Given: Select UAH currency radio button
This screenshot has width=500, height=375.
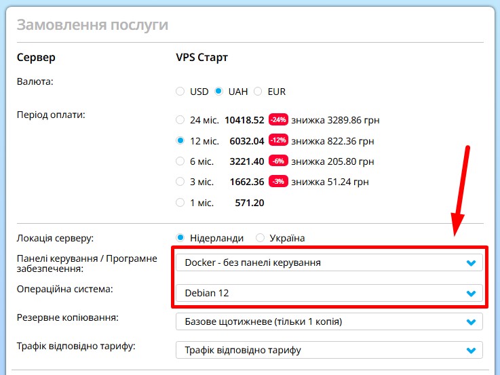Looking at the screenshot, I should 218,92.
